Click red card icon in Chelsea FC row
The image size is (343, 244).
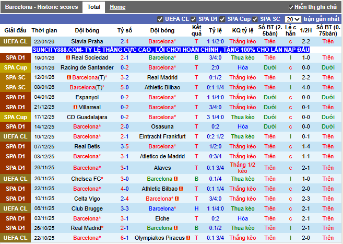(x=175, y=179)
